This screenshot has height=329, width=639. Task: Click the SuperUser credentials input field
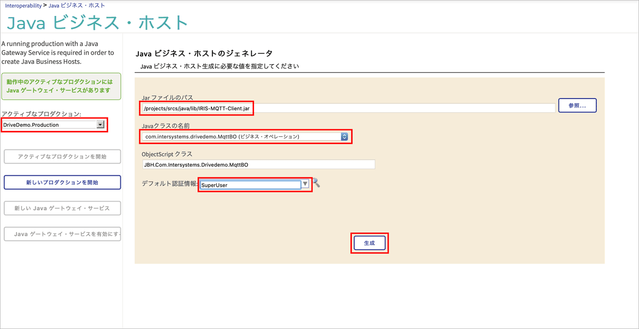[250, 185]
